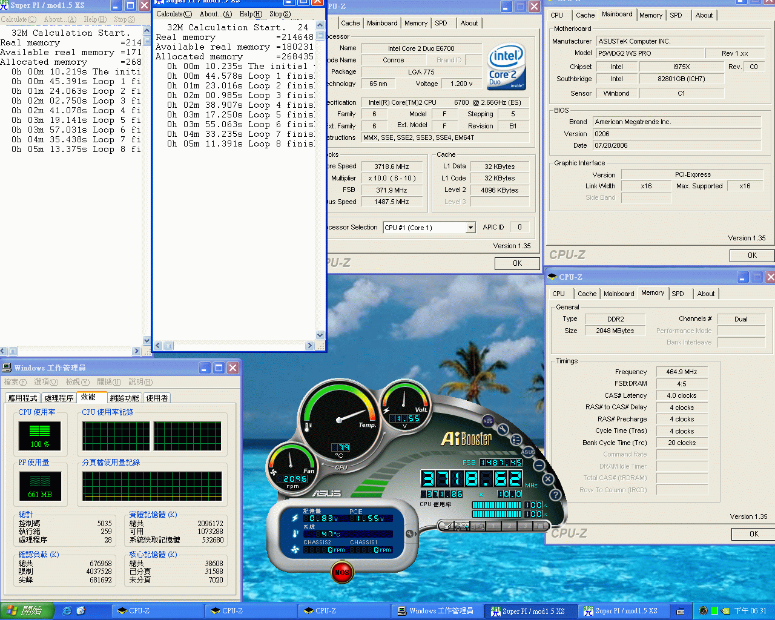The image size is (775, 620).
Task: Click AI Booster notepad edit toolbar icon
Action: 446,526
